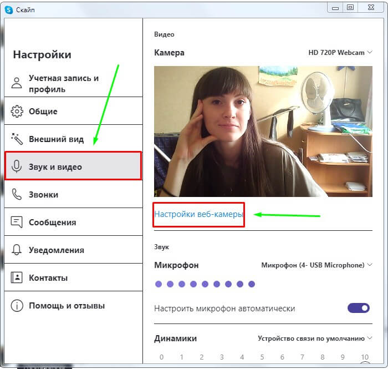Expand the USB Microphone device dropdown
388x369 pixels.
(316, 265)
